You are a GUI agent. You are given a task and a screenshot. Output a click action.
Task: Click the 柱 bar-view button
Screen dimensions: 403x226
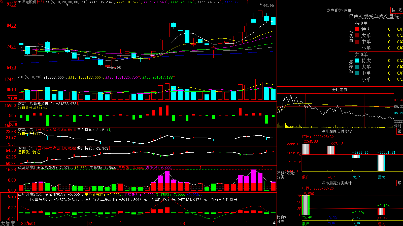393,10
